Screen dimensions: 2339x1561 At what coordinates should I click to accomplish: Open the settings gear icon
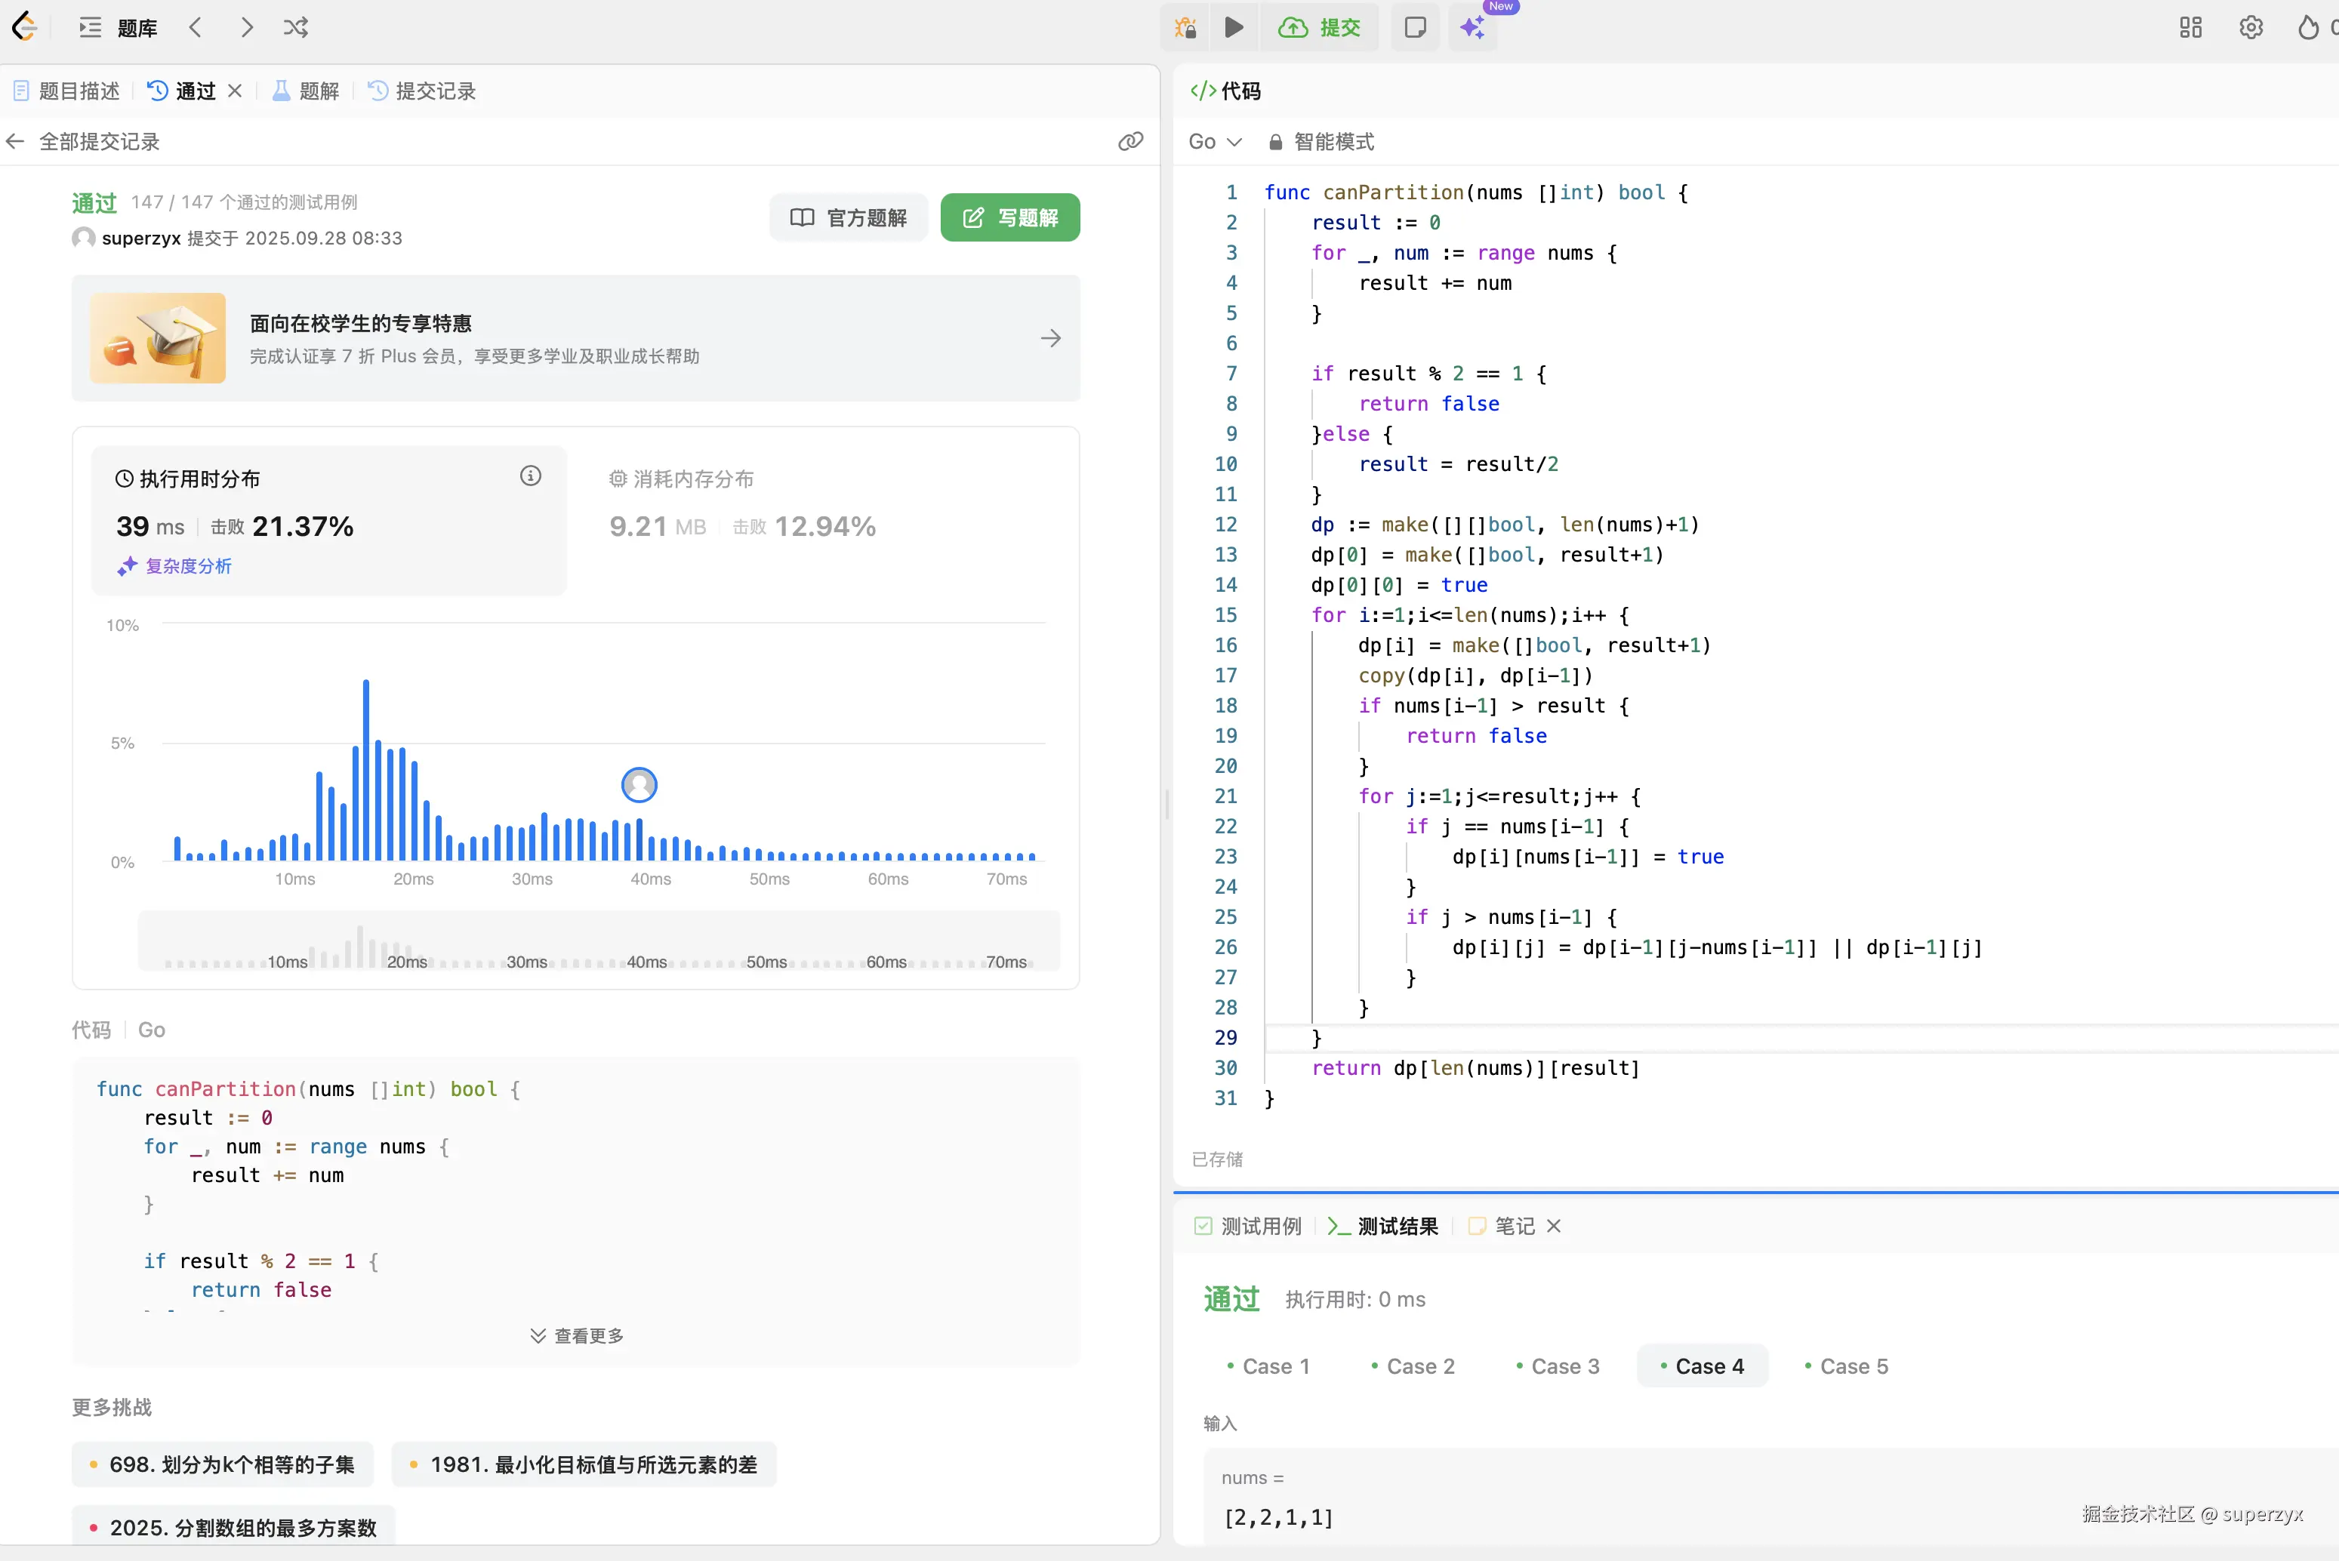(x=2251, y=28)
